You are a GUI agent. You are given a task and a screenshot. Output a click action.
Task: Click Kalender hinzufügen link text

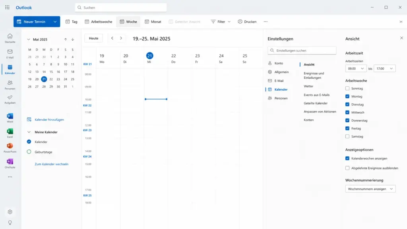[x=49, y=120]
